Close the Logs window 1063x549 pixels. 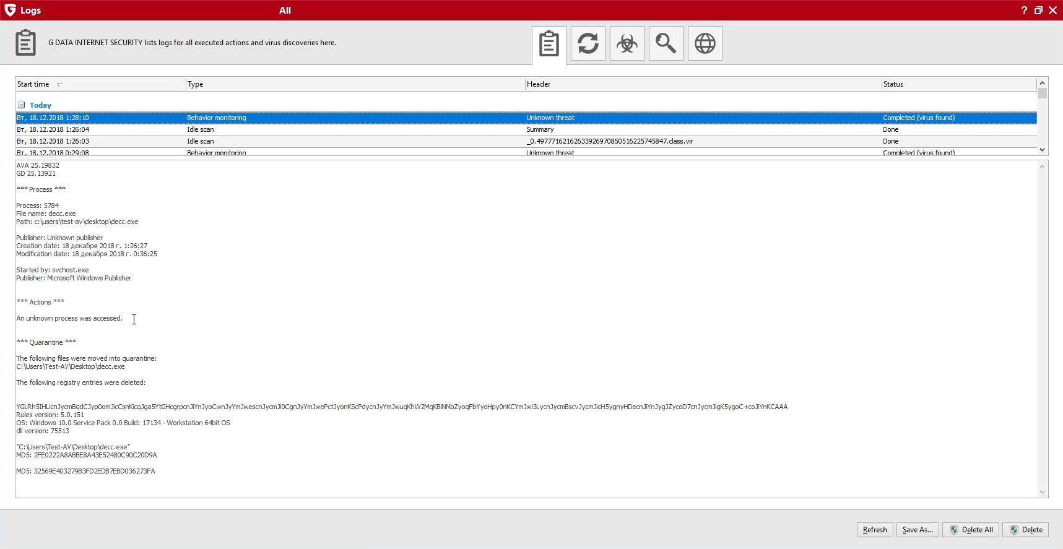point(1052,11)
